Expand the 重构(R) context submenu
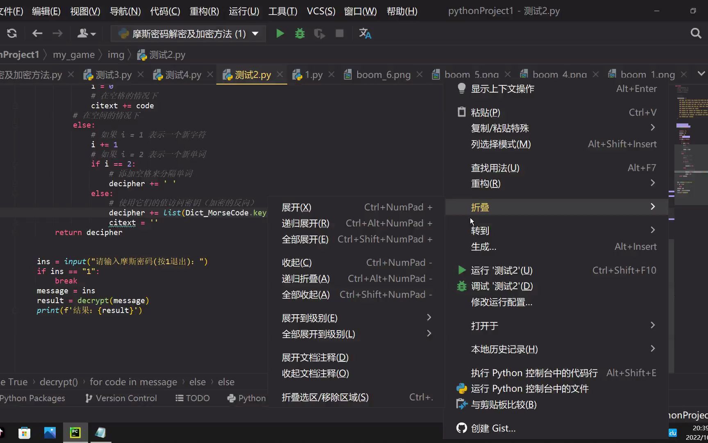Viewport: 708px width, 443px height. (x=556, y=183)
